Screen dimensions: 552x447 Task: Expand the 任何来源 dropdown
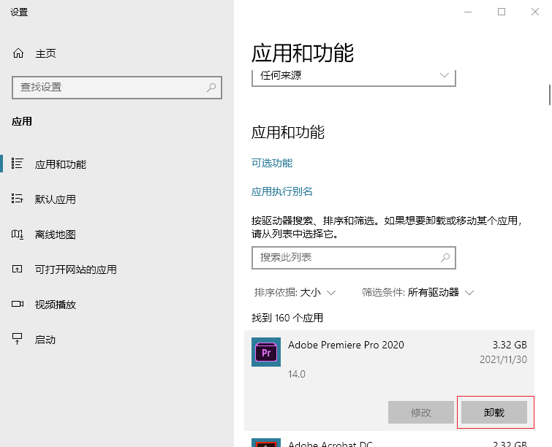click(x=354, y=77)
